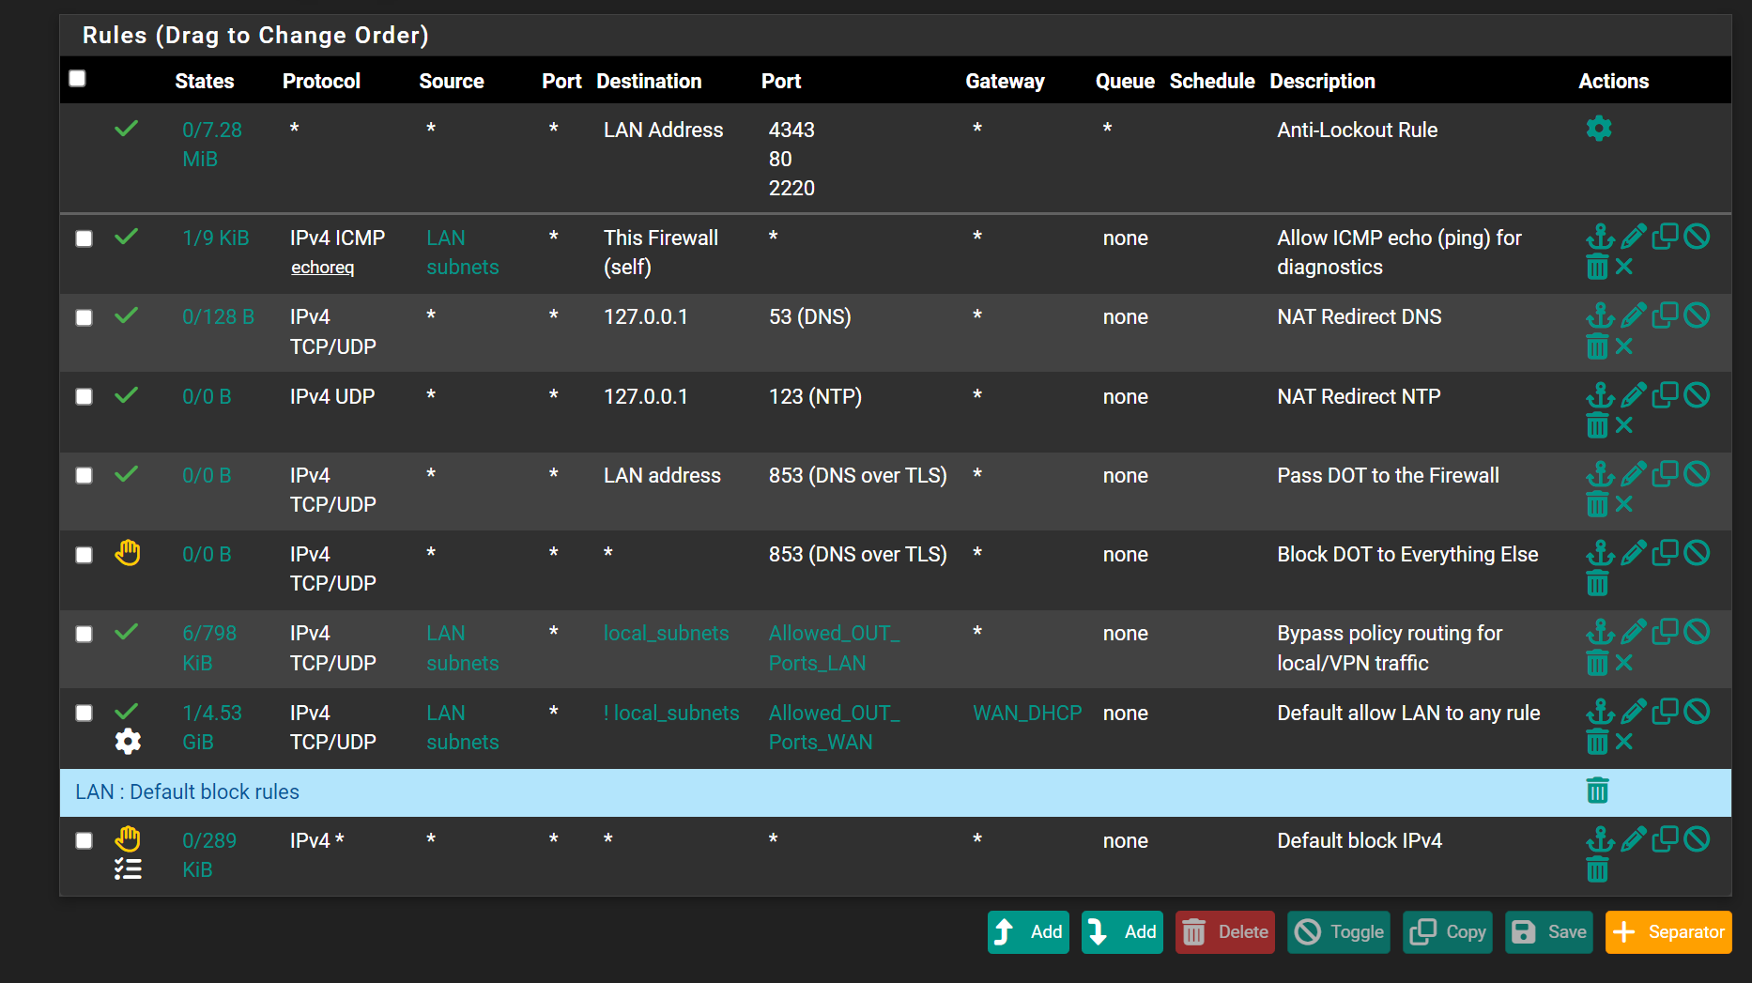Image resolution: width=1752 pixels, height=983 pixels.
Task: Delete the NAT Redirect NTP rule
Action: [1597, 426]
